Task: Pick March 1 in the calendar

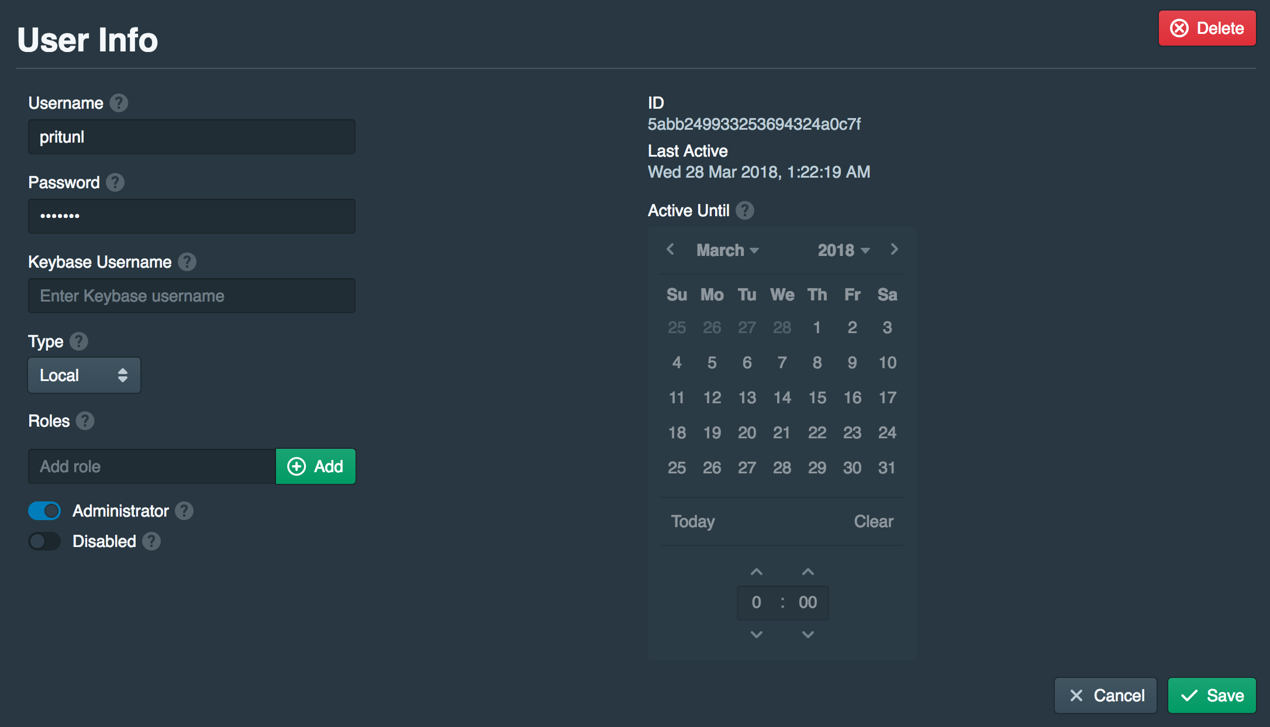Action: pyautogui.click(x=817, y=327)
